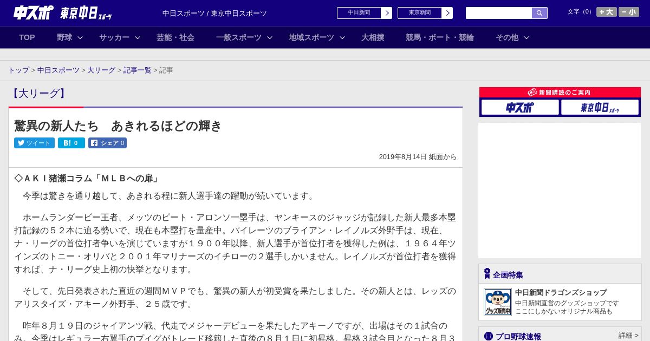Expand the 一般スポーツ dropdown chevron
Viewport: 650px width, 341px height.
pos(270,37)
